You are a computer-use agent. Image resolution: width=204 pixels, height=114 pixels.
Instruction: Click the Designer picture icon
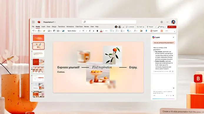63,31
